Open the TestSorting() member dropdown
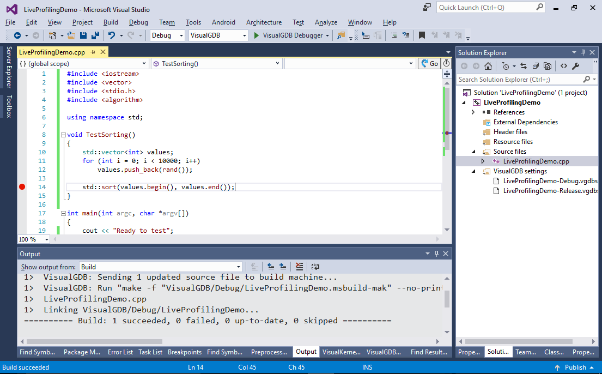Screen dimensions: 602x374 (x=217, y=63)
